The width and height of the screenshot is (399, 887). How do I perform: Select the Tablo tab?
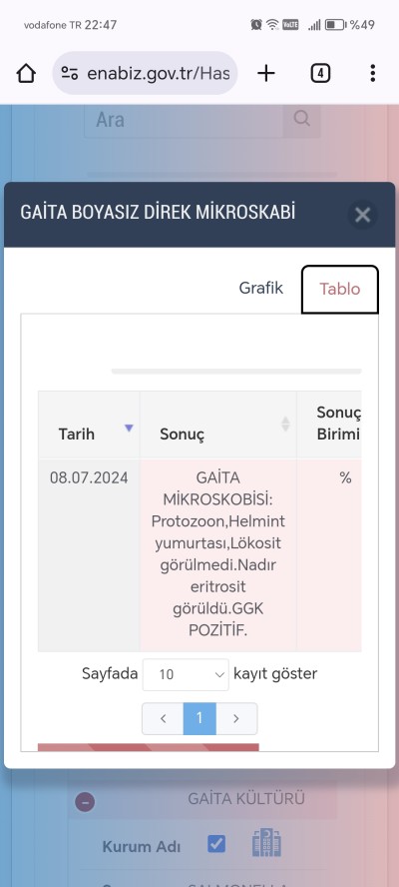coord(340,289)
